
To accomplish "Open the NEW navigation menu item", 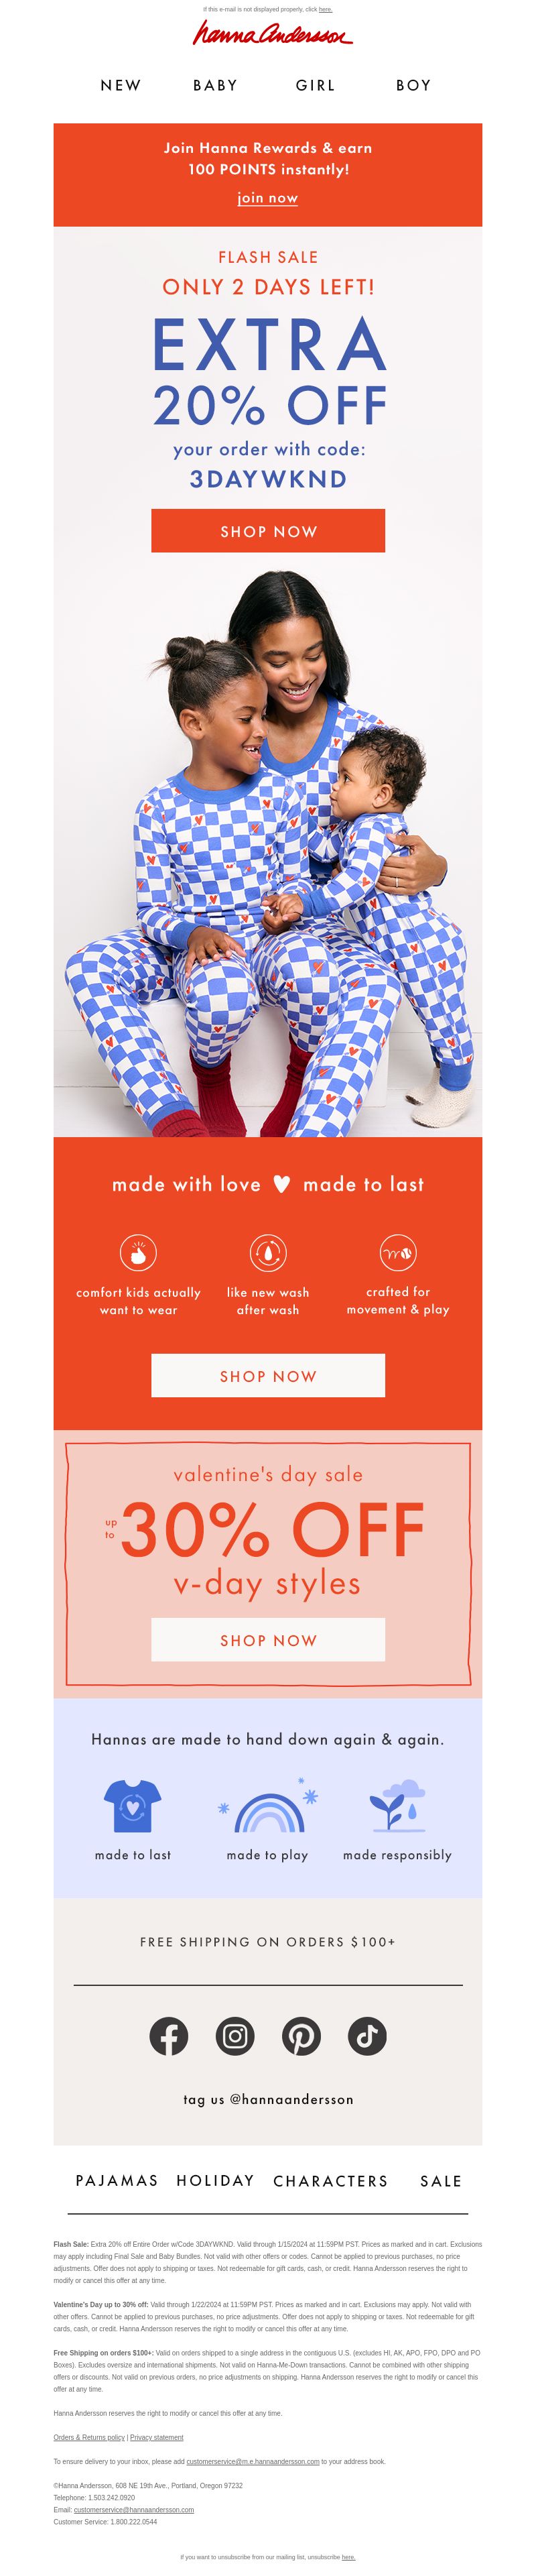I will 121,86.
